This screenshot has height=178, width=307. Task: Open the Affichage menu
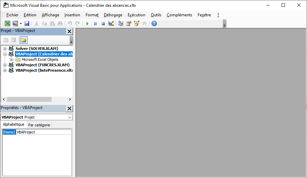click(50, 15)
